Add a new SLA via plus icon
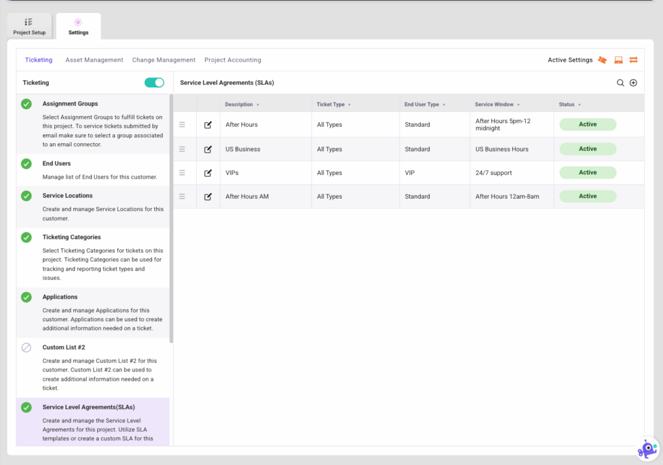 [633, 83]
